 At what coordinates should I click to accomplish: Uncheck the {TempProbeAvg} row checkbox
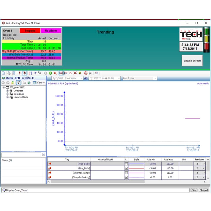click(126, 177)
